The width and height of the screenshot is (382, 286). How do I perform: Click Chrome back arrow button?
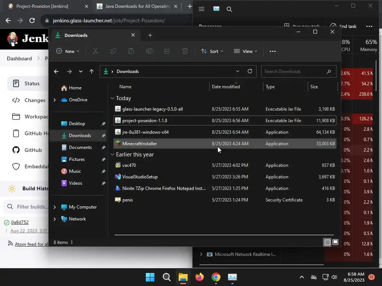click(x=8, y=21)
